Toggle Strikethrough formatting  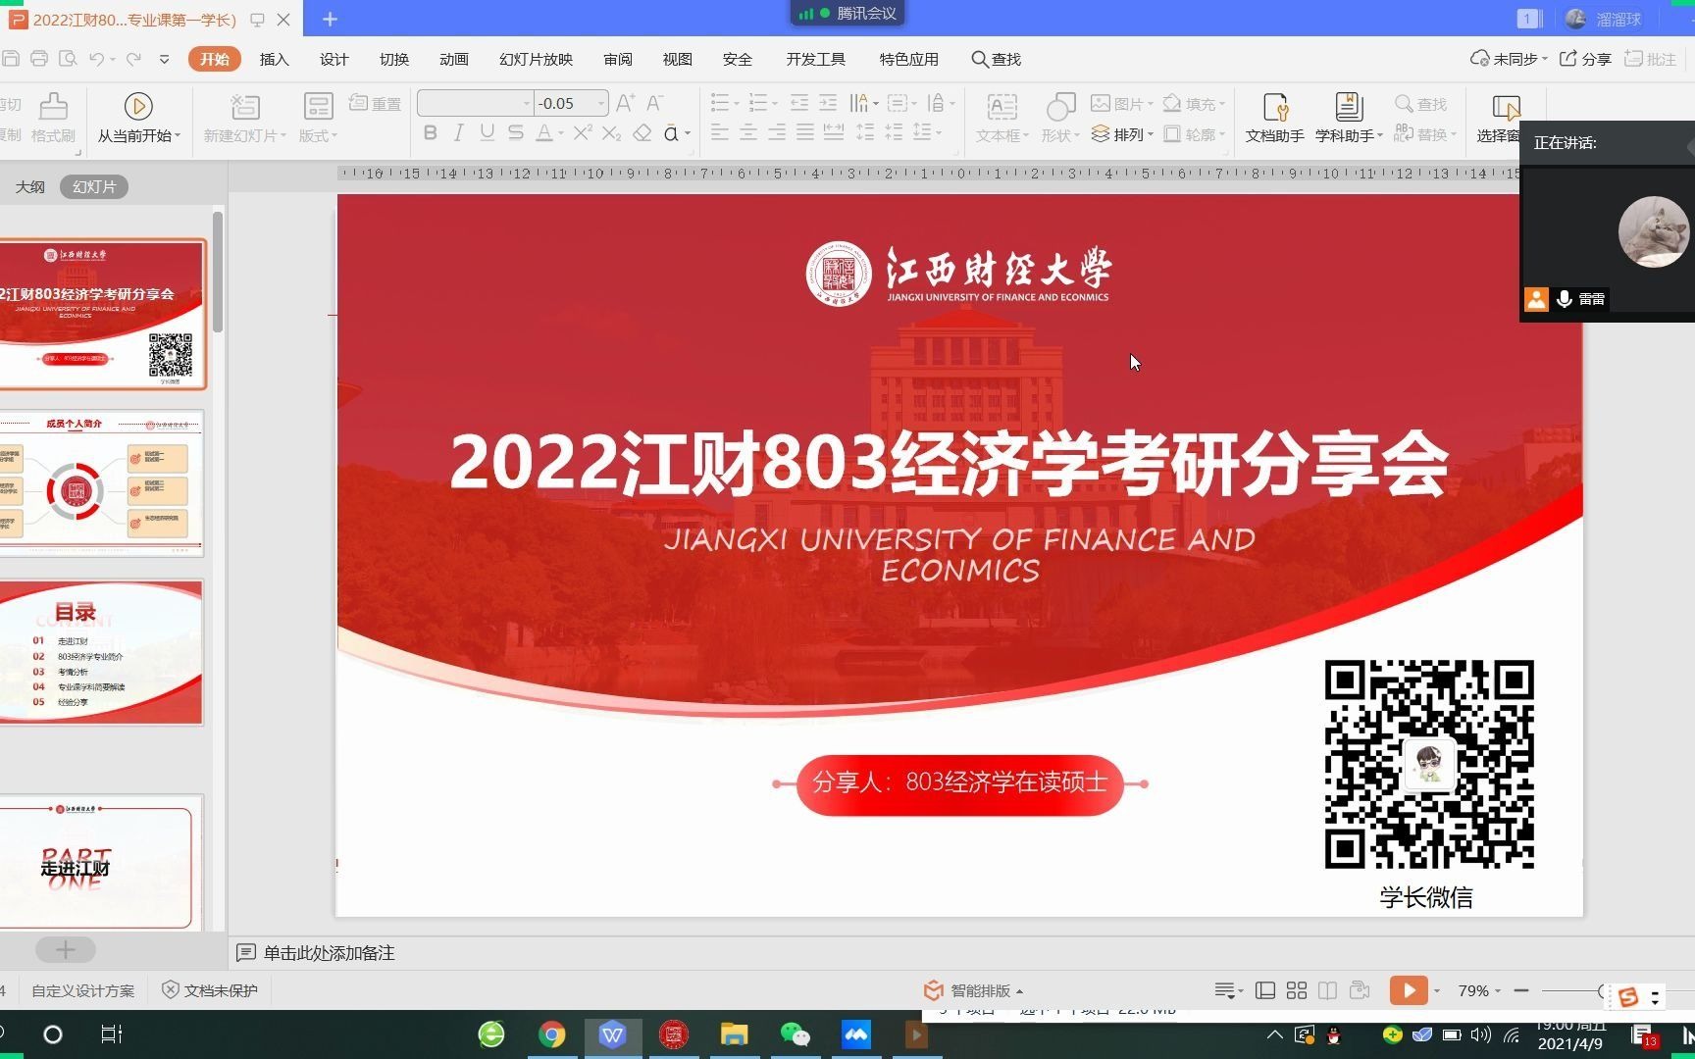(x=515, y=132)
